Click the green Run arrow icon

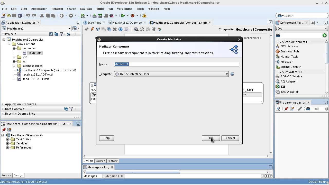(x=123, y=16)
